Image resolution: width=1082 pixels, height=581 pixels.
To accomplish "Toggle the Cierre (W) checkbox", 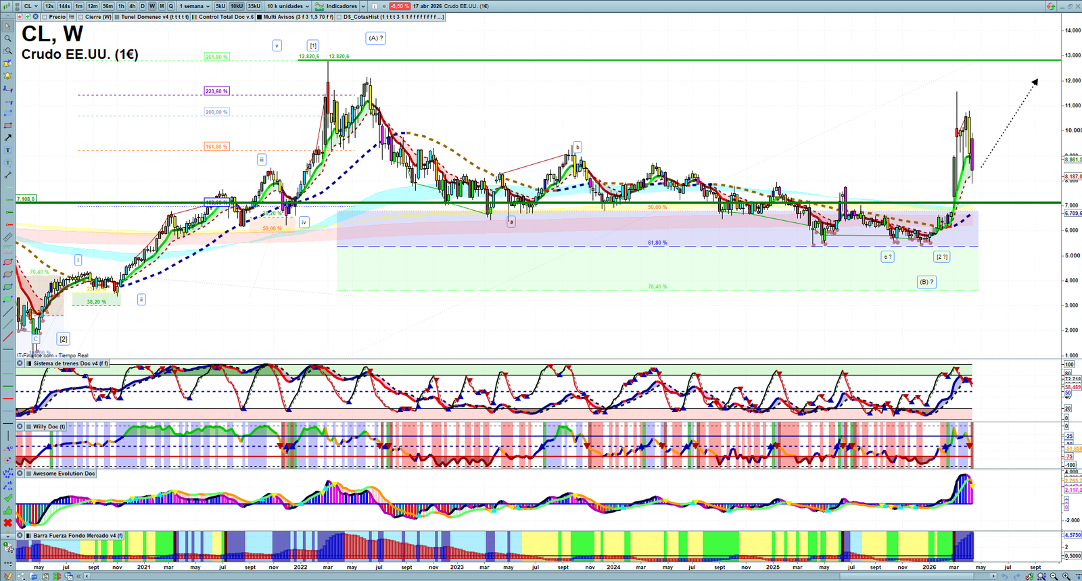I will pos(81,17).
